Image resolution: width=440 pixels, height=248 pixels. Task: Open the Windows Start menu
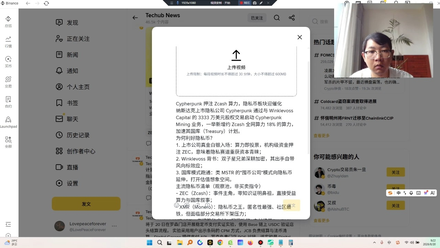pos(150,243)
